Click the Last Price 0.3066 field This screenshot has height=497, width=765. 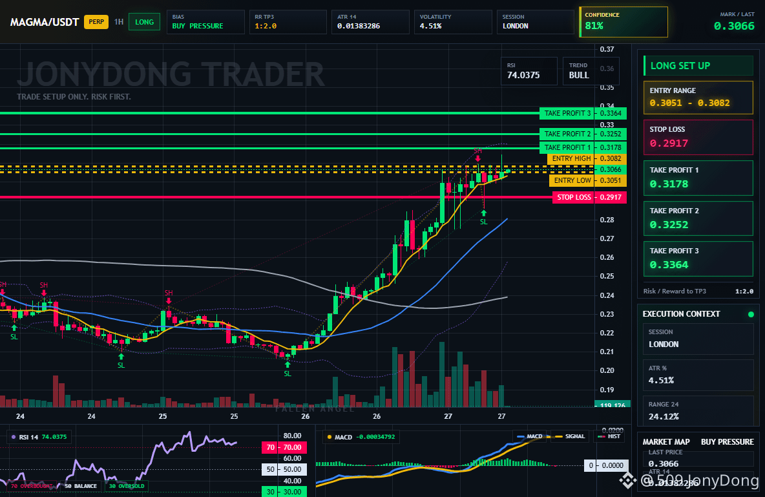click(698, 458)
